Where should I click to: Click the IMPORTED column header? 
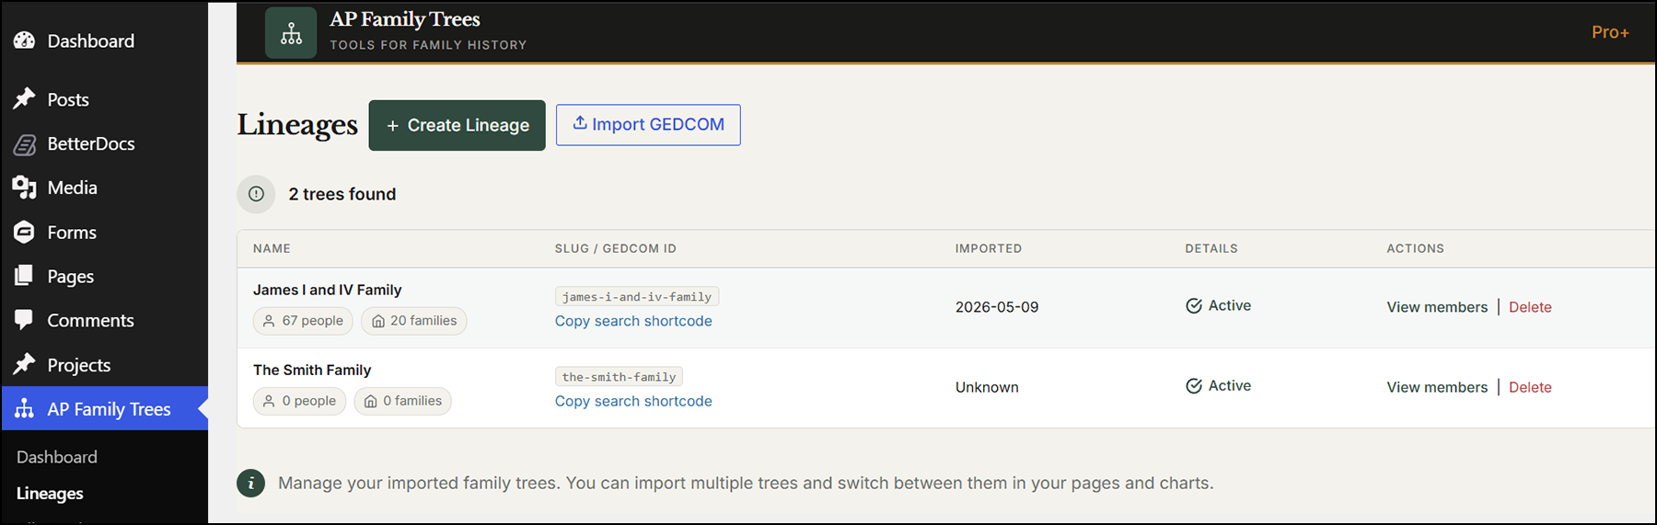989,248
